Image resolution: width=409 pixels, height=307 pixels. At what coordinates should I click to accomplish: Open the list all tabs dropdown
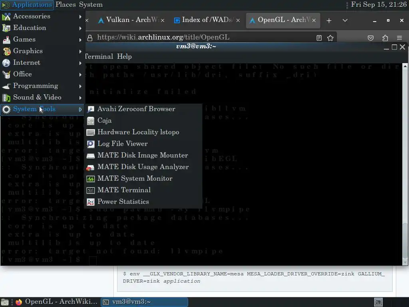[345, 20]
